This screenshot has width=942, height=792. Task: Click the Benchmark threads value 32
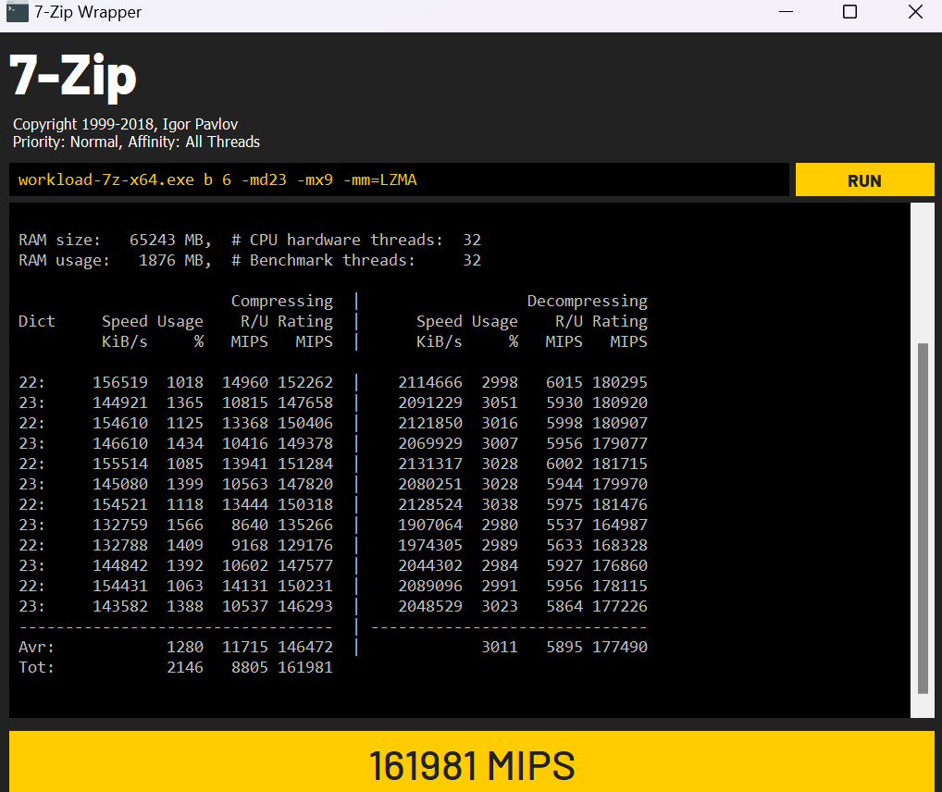click(x=471, y=260)
